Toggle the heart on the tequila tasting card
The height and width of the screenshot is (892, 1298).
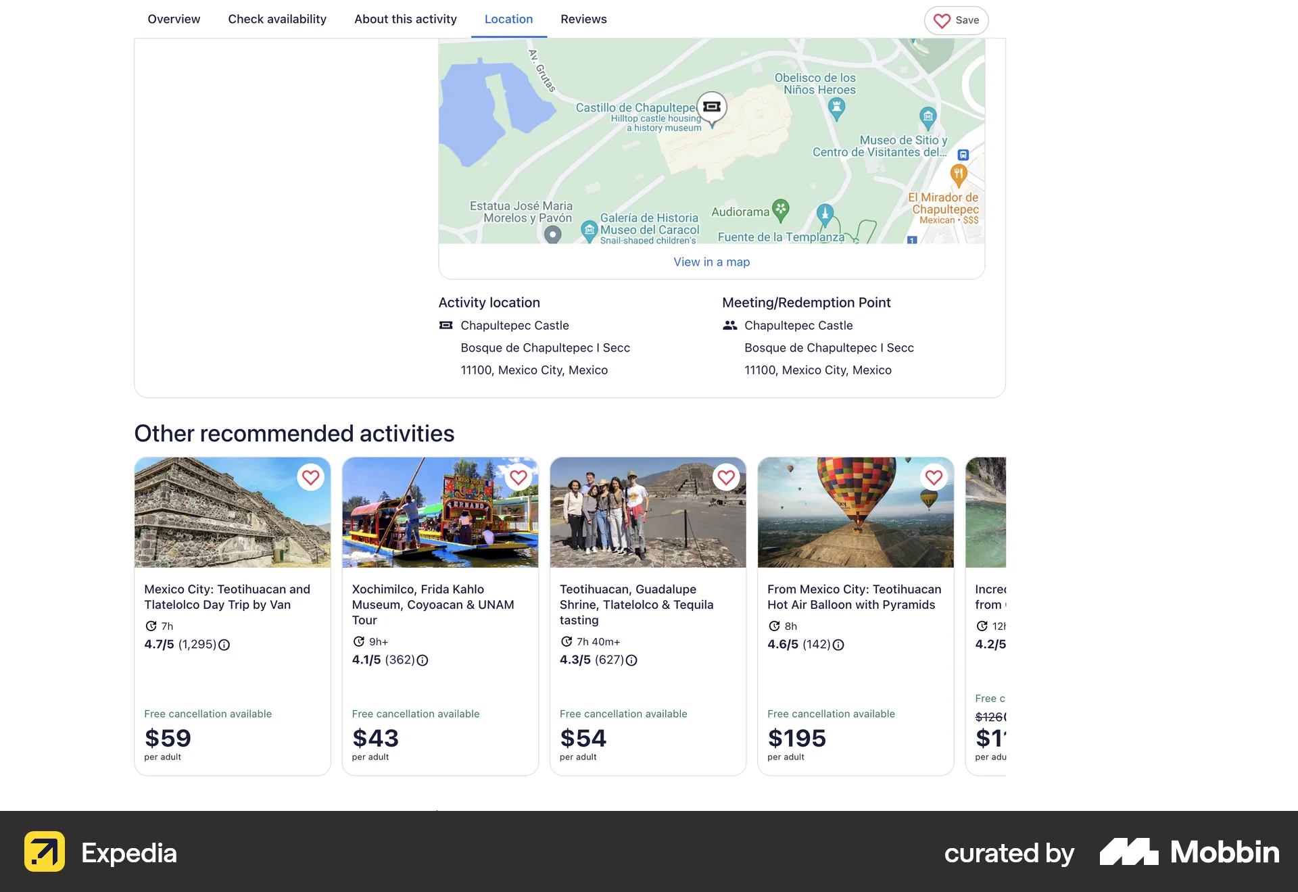[x=726, y=478]
